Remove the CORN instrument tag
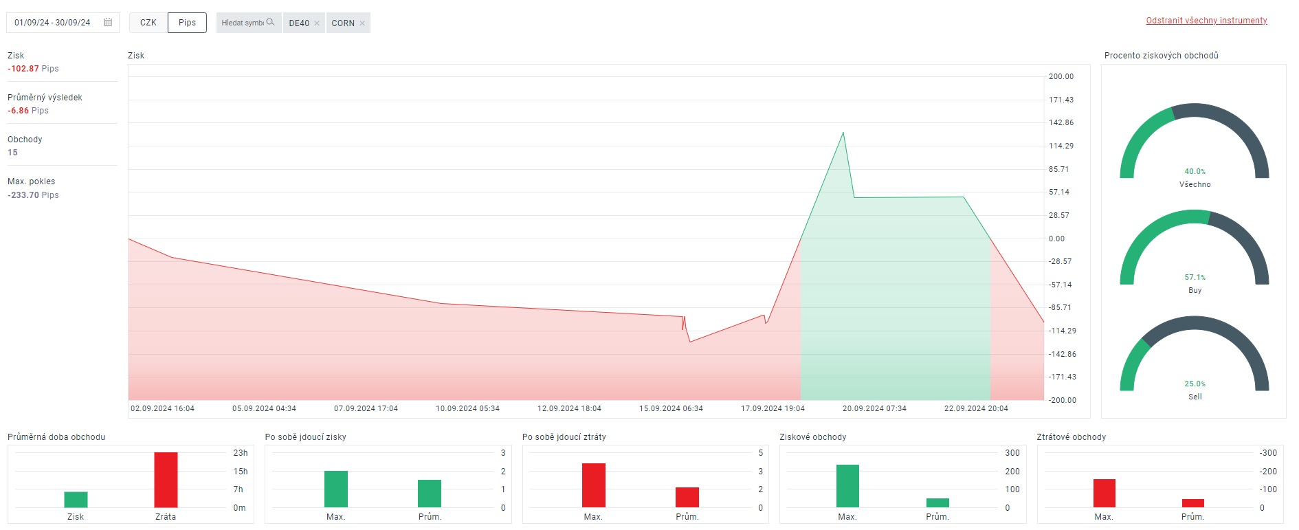1299x530 pixels. pos(362,23)
